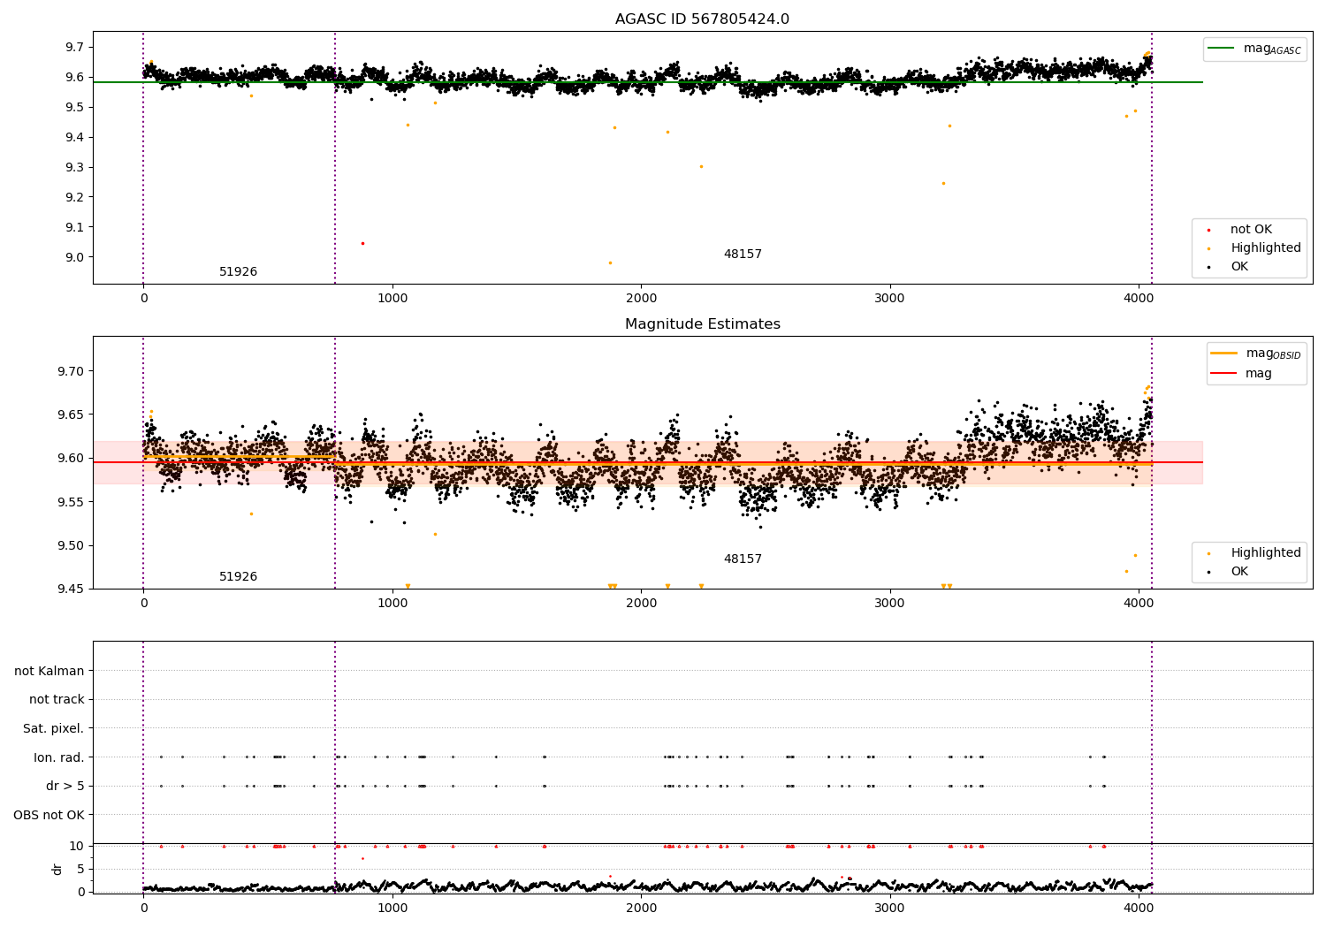Click the '9.2' y-axis tick label
The height and width of the screenshot is (928, 1326).
[74, 197]
